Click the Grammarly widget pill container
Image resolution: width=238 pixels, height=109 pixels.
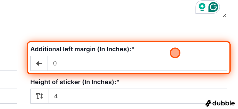208,7
